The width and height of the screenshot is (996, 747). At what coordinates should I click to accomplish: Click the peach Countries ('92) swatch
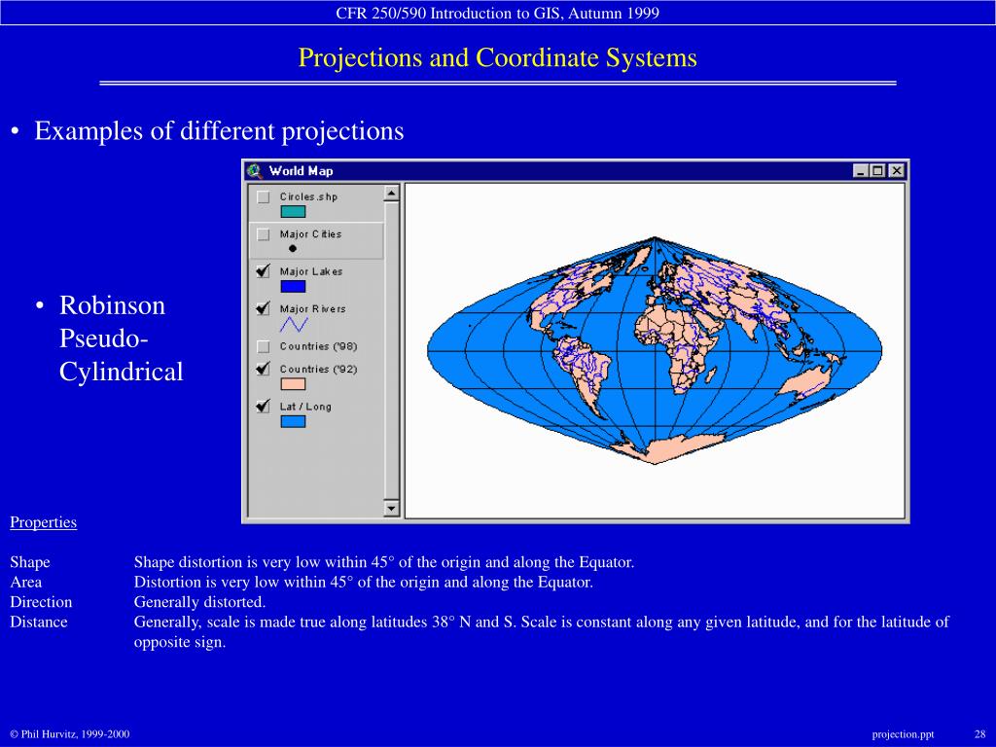[x=293, y=383]
